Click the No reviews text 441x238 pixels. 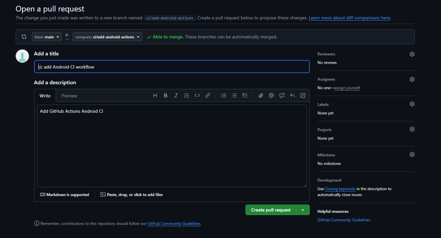pos(327,63)
